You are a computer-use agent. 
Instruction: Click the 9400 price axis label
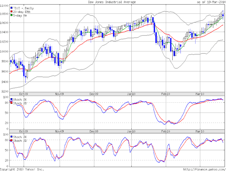pyautogui.click(x=5, y=82)
